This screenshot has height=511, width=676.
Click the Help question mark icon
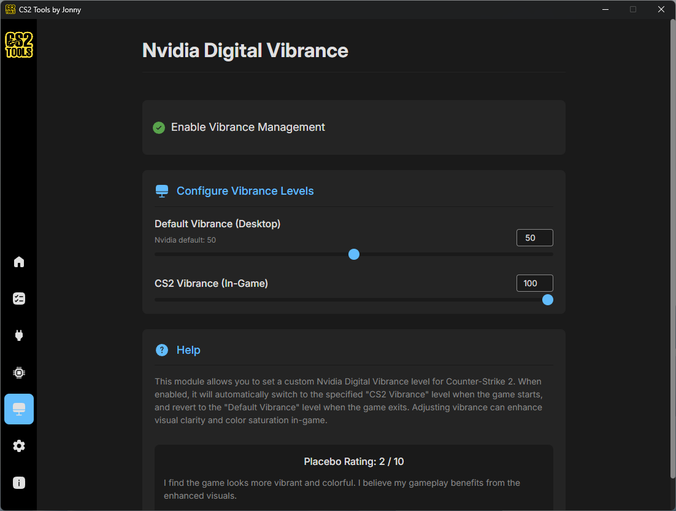161,349
